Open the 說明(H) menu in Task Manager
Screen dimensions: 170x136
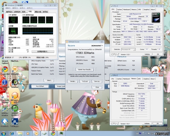pyautogui.click(x=29, y=8)
